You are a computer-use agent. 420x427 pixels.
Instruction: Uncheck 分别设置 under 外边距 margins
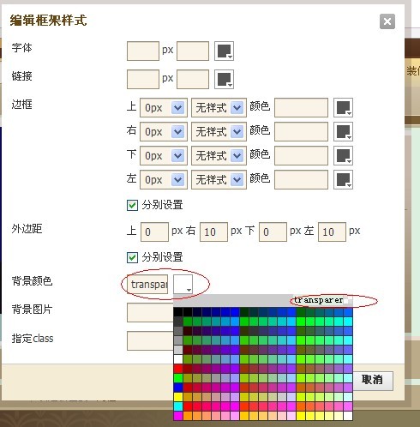tap(132, 257)
